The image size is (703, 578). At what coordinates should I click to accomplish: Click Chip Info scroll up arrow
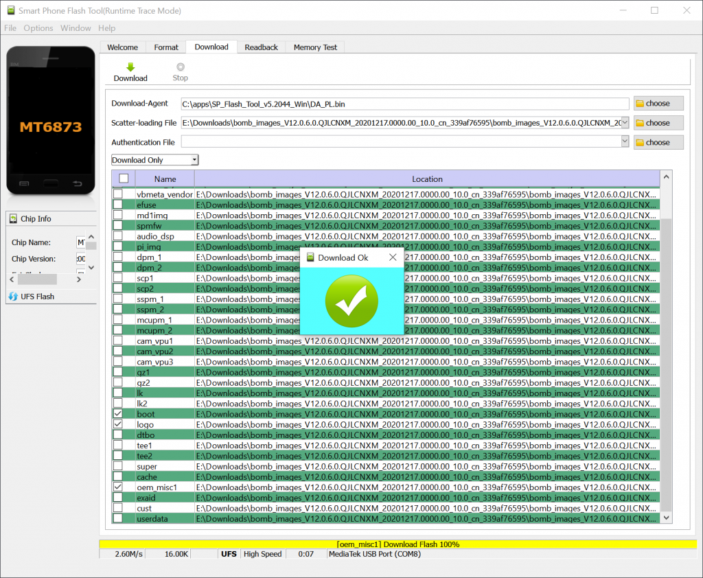[91, 237]
